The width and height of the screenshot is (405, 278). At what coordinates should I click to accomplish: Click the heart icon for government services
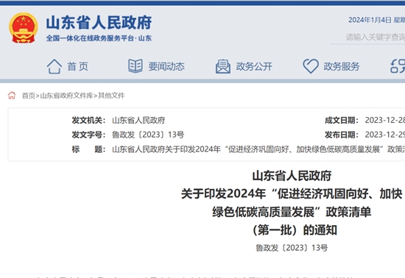(x=311, y=66)
